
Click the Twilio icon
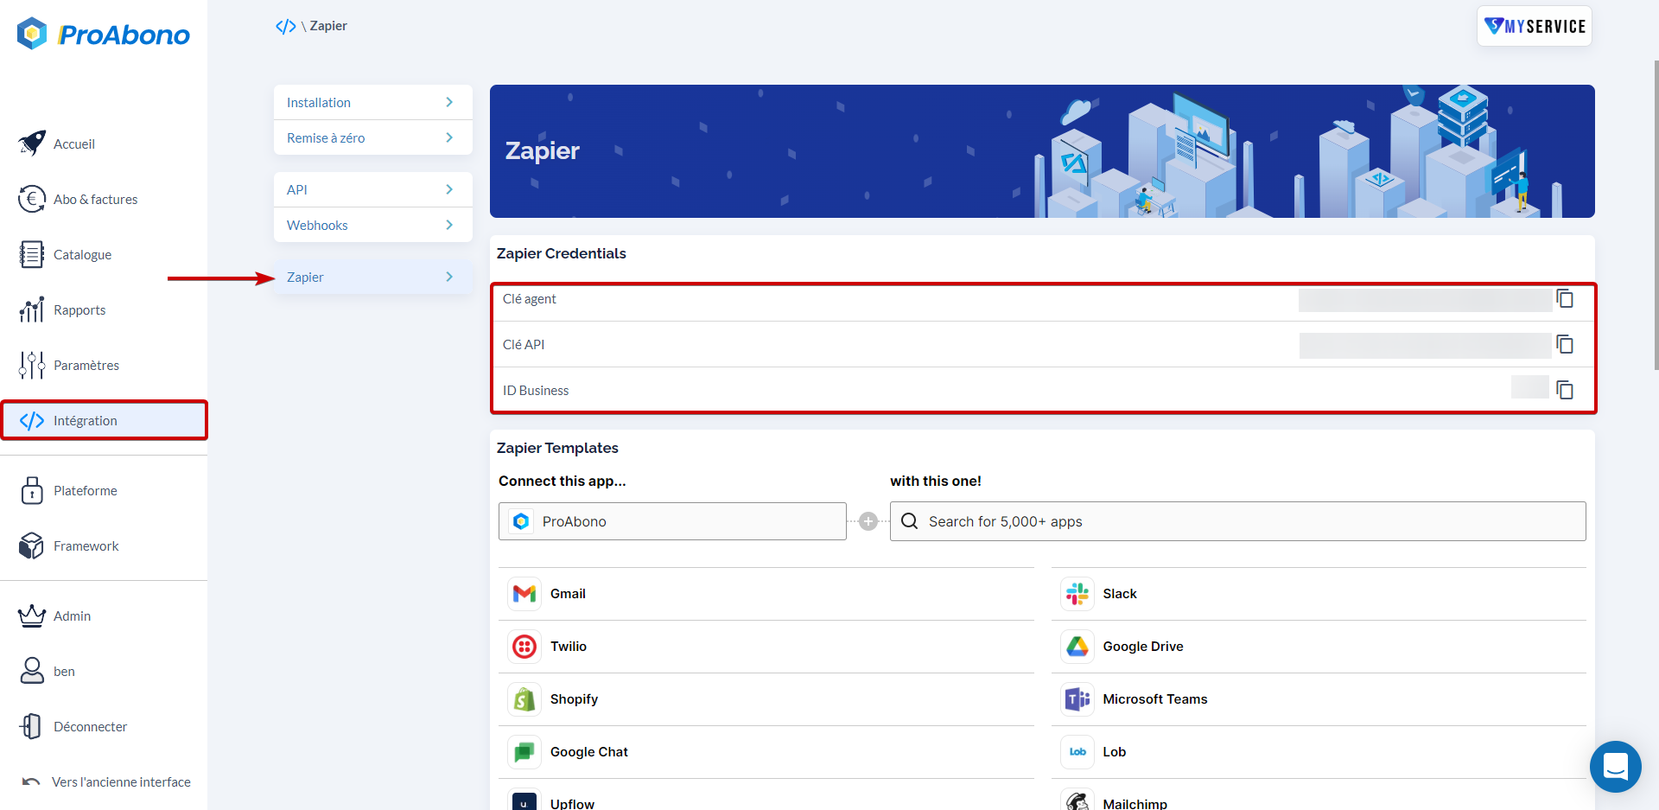coord(524,647)
